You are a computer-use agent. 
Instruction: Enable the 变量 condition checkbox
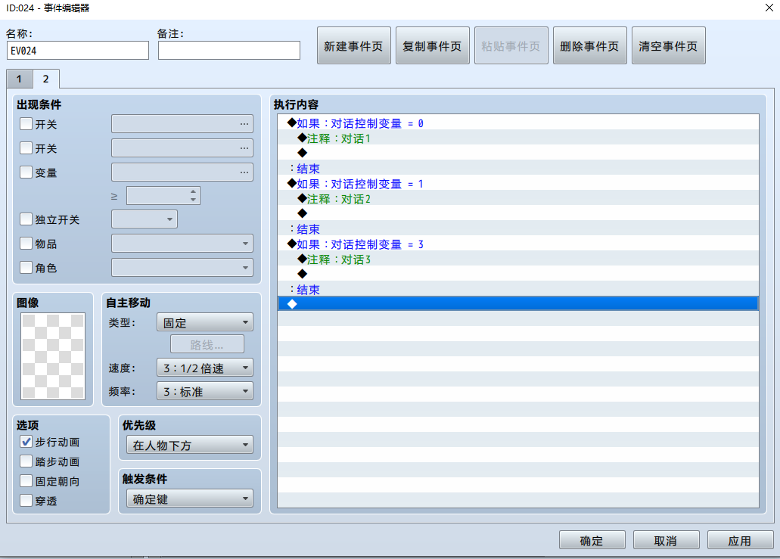(x=26, y=172)
